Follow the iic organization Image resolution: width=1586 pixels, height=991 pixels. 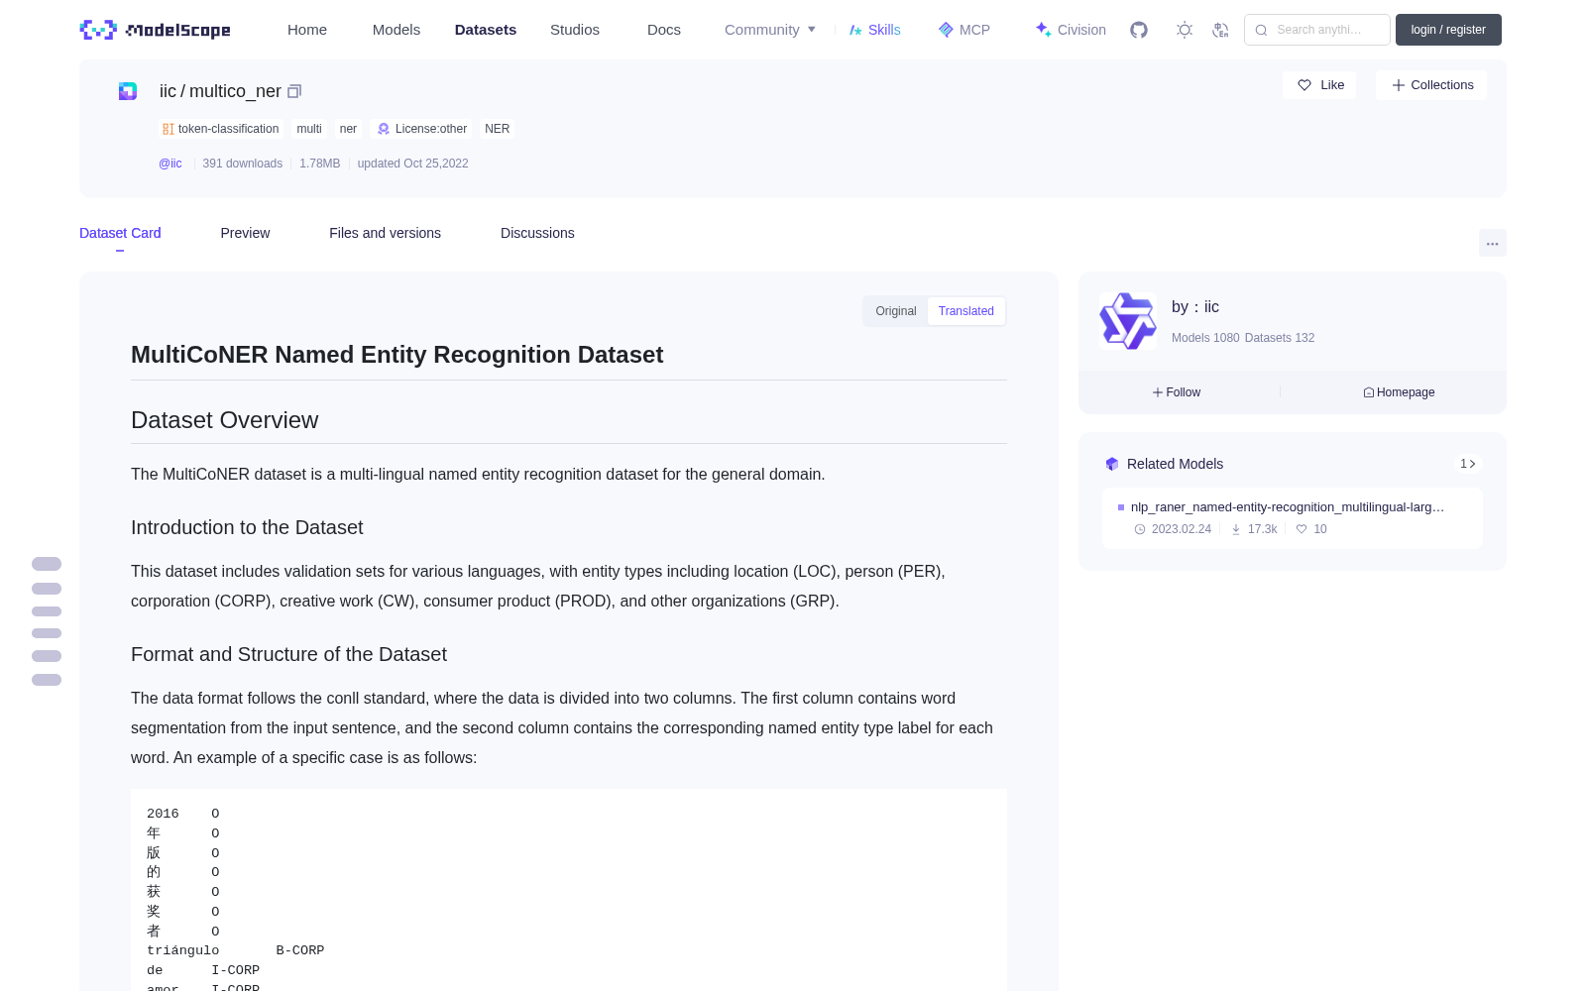tap(1177, 392)
